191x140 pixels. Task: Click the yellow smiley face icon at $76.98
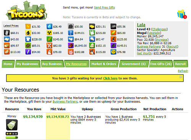pyautogui.click(x=113, y=52)
